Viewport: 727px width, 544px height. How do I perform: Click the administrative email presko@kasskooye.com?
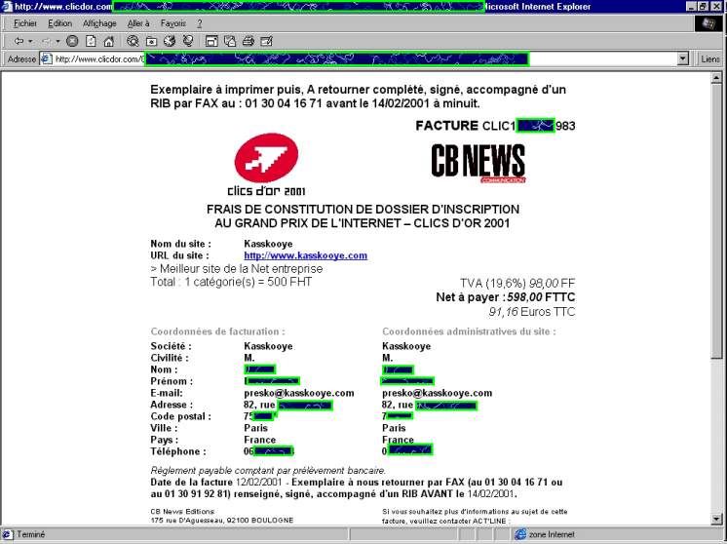pyautogui.click(x=438, y=393)
